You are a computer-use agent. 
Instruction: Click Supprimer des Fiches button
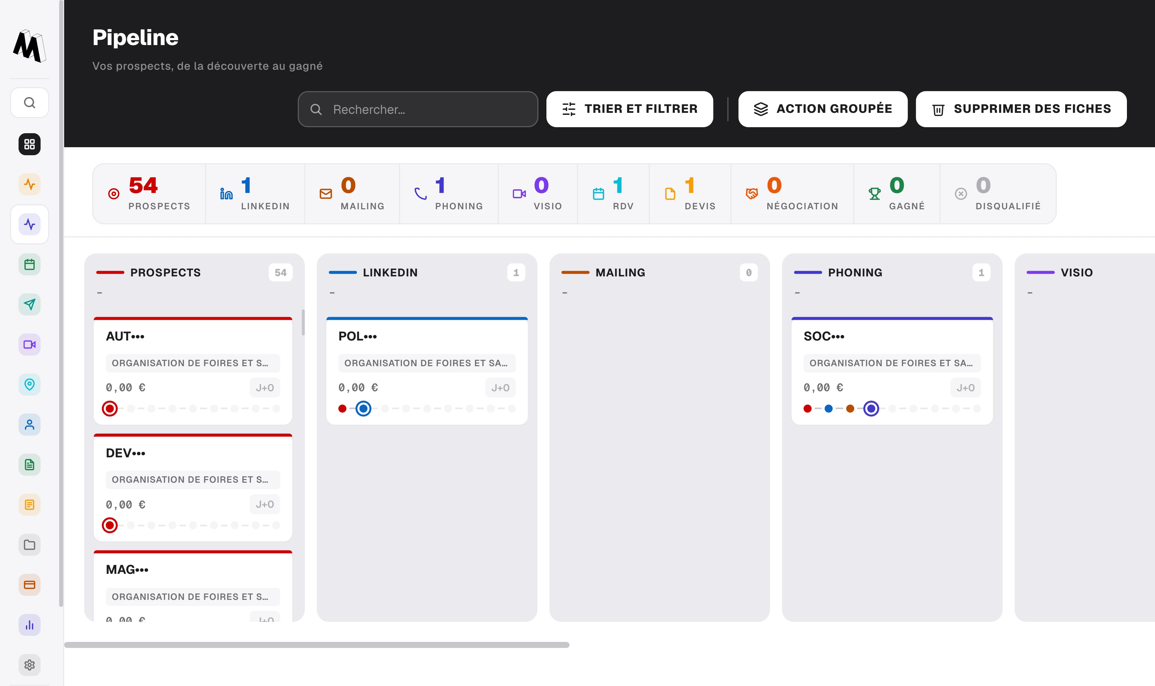tap(1021, 109)
